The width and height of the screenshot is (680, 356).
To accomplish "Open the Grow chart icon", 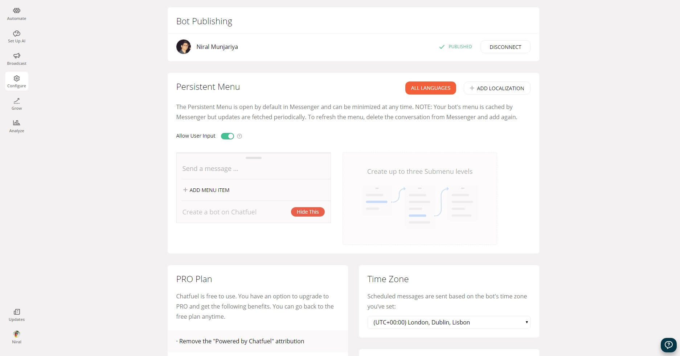I will point(17,101).
